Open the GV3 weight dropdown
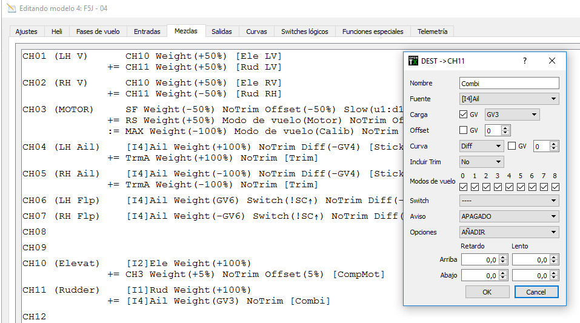The height and width of the screenshot is (323, 580). coord(512,115)
